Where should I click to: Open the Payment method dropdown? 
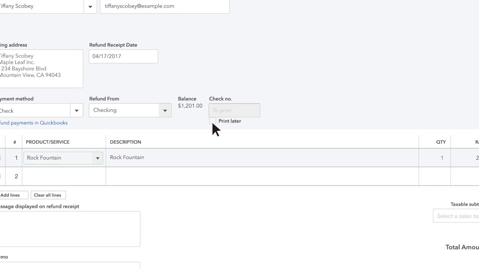76,110
